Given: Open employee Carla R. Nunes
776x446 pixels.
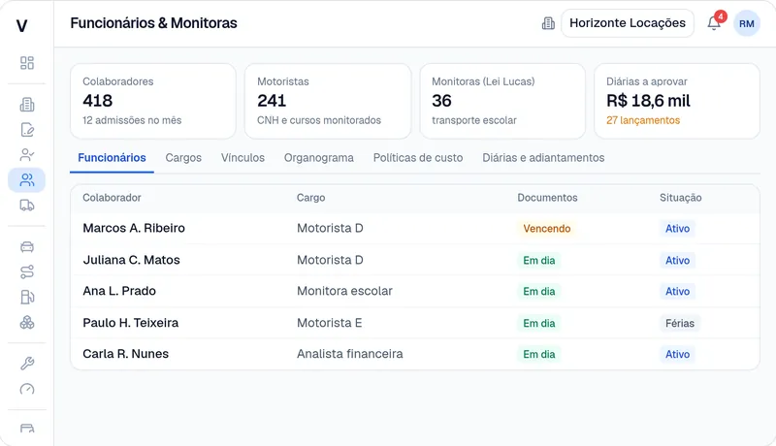Looking at the screenshot, I should click(126, 354).
